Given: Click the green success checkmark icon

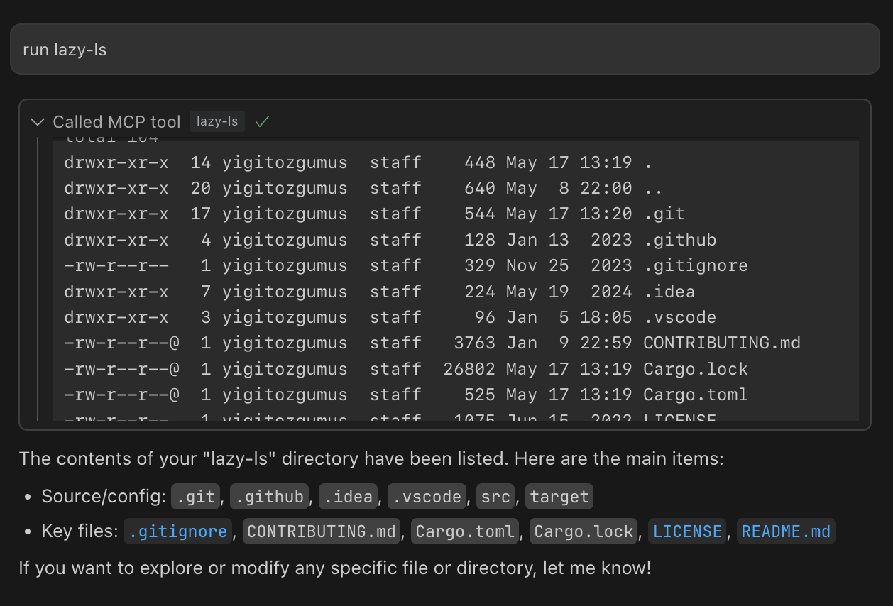Looking at the screenshot, I should pos(263,122).
